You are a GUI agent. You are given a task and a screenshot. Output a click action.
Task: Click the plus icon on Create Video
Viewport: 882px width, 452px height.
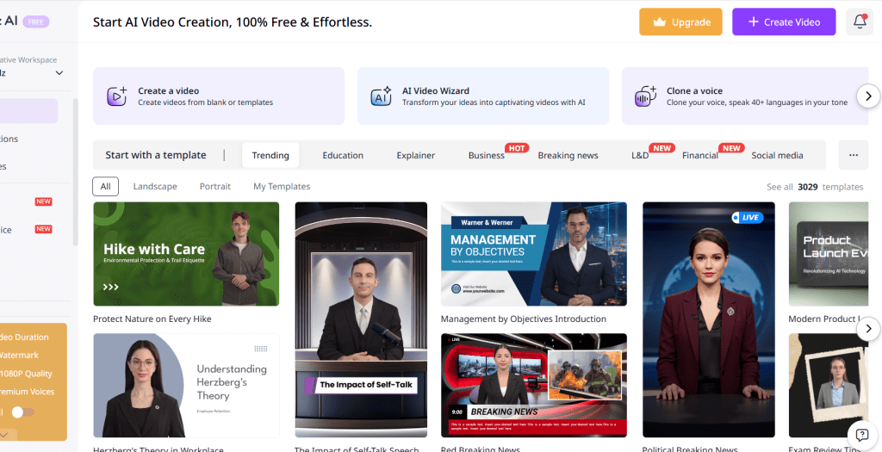point(753,22)
